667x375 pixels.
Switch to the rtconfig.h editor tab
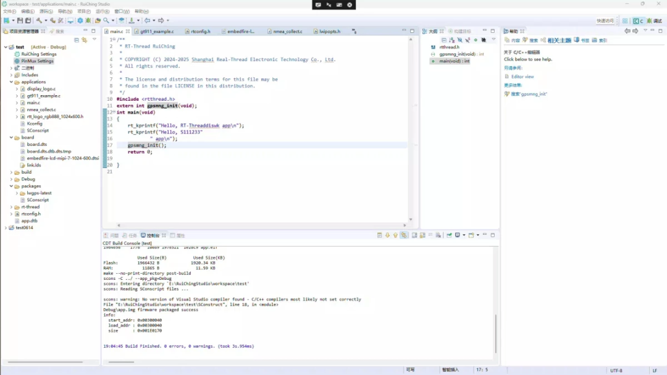tap(200, 31)
